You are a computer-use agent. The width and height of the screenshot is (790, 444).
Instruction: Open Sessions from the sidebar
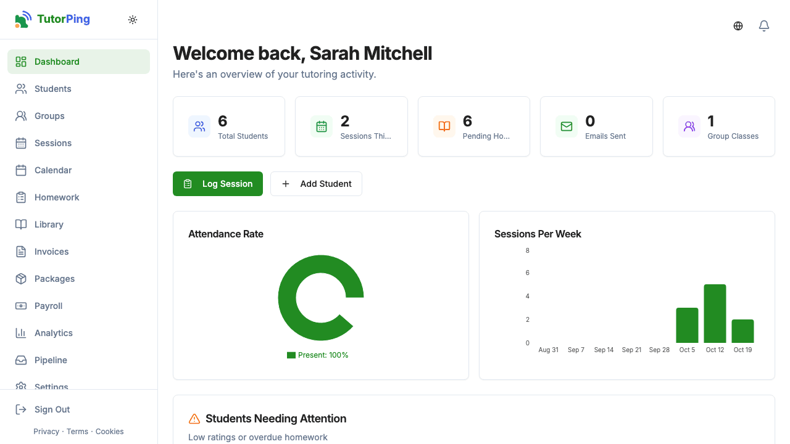pyautogui.click(x=78, y=143)
